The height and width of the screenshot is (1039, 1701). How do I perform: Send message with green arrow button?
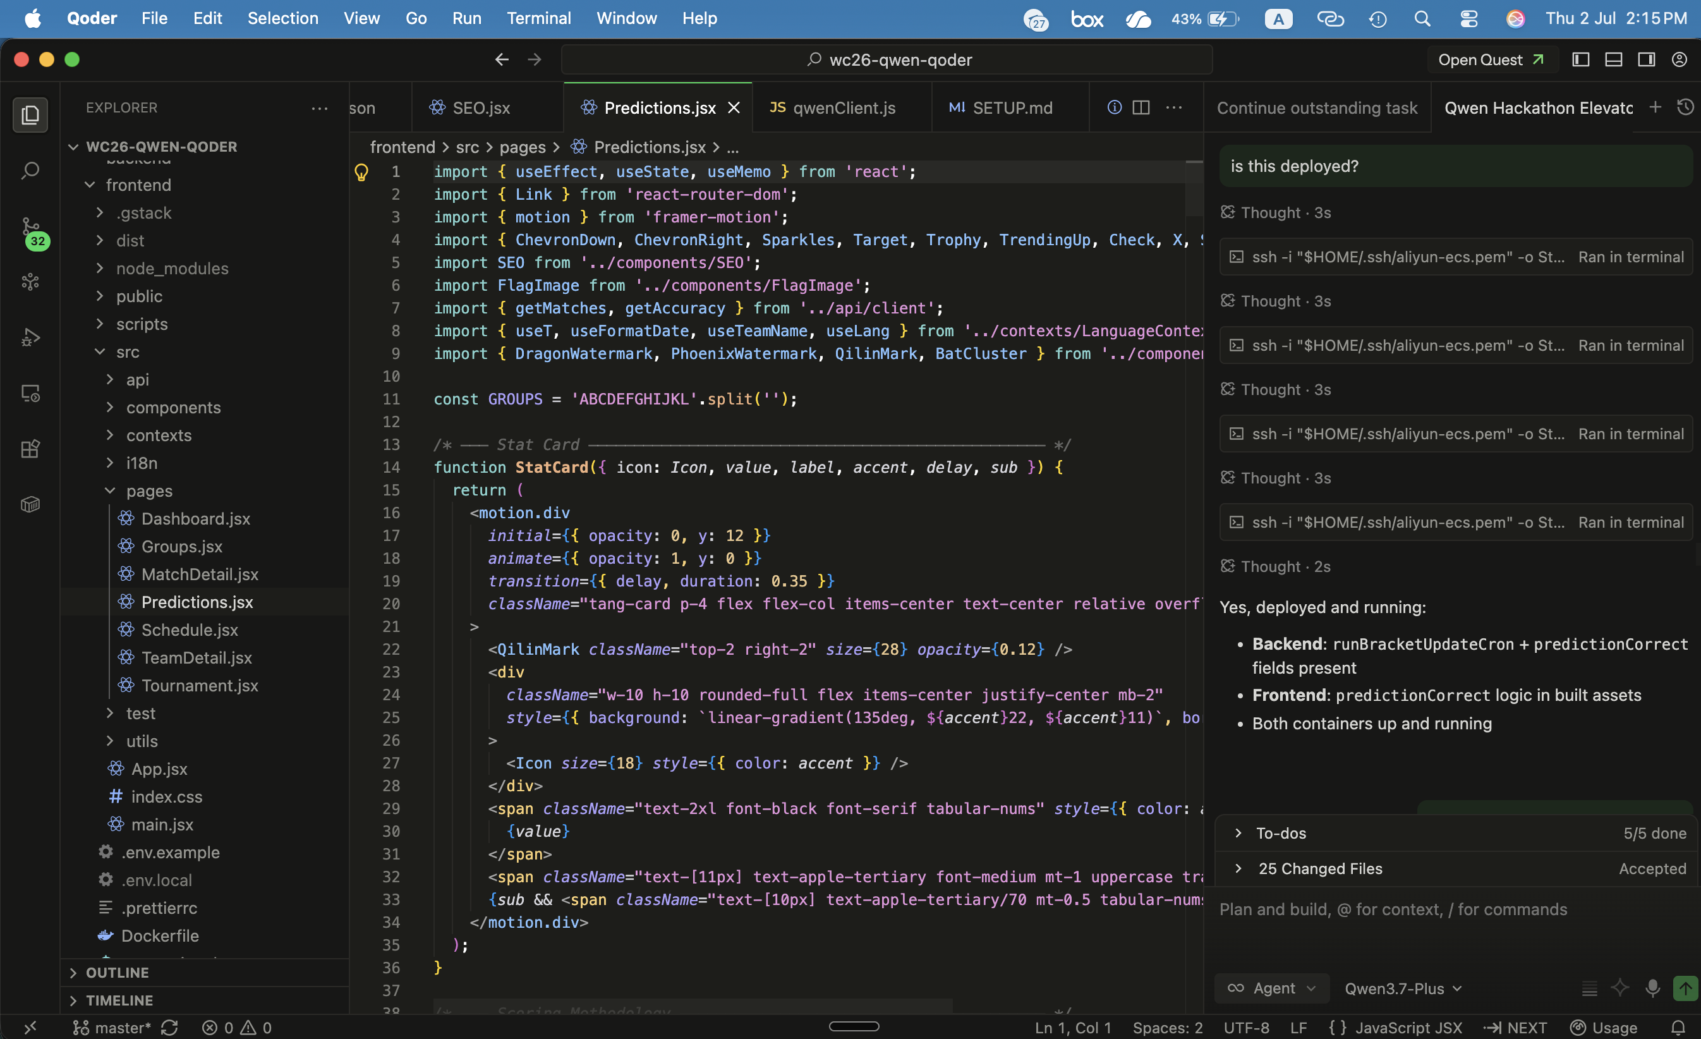1685,988
